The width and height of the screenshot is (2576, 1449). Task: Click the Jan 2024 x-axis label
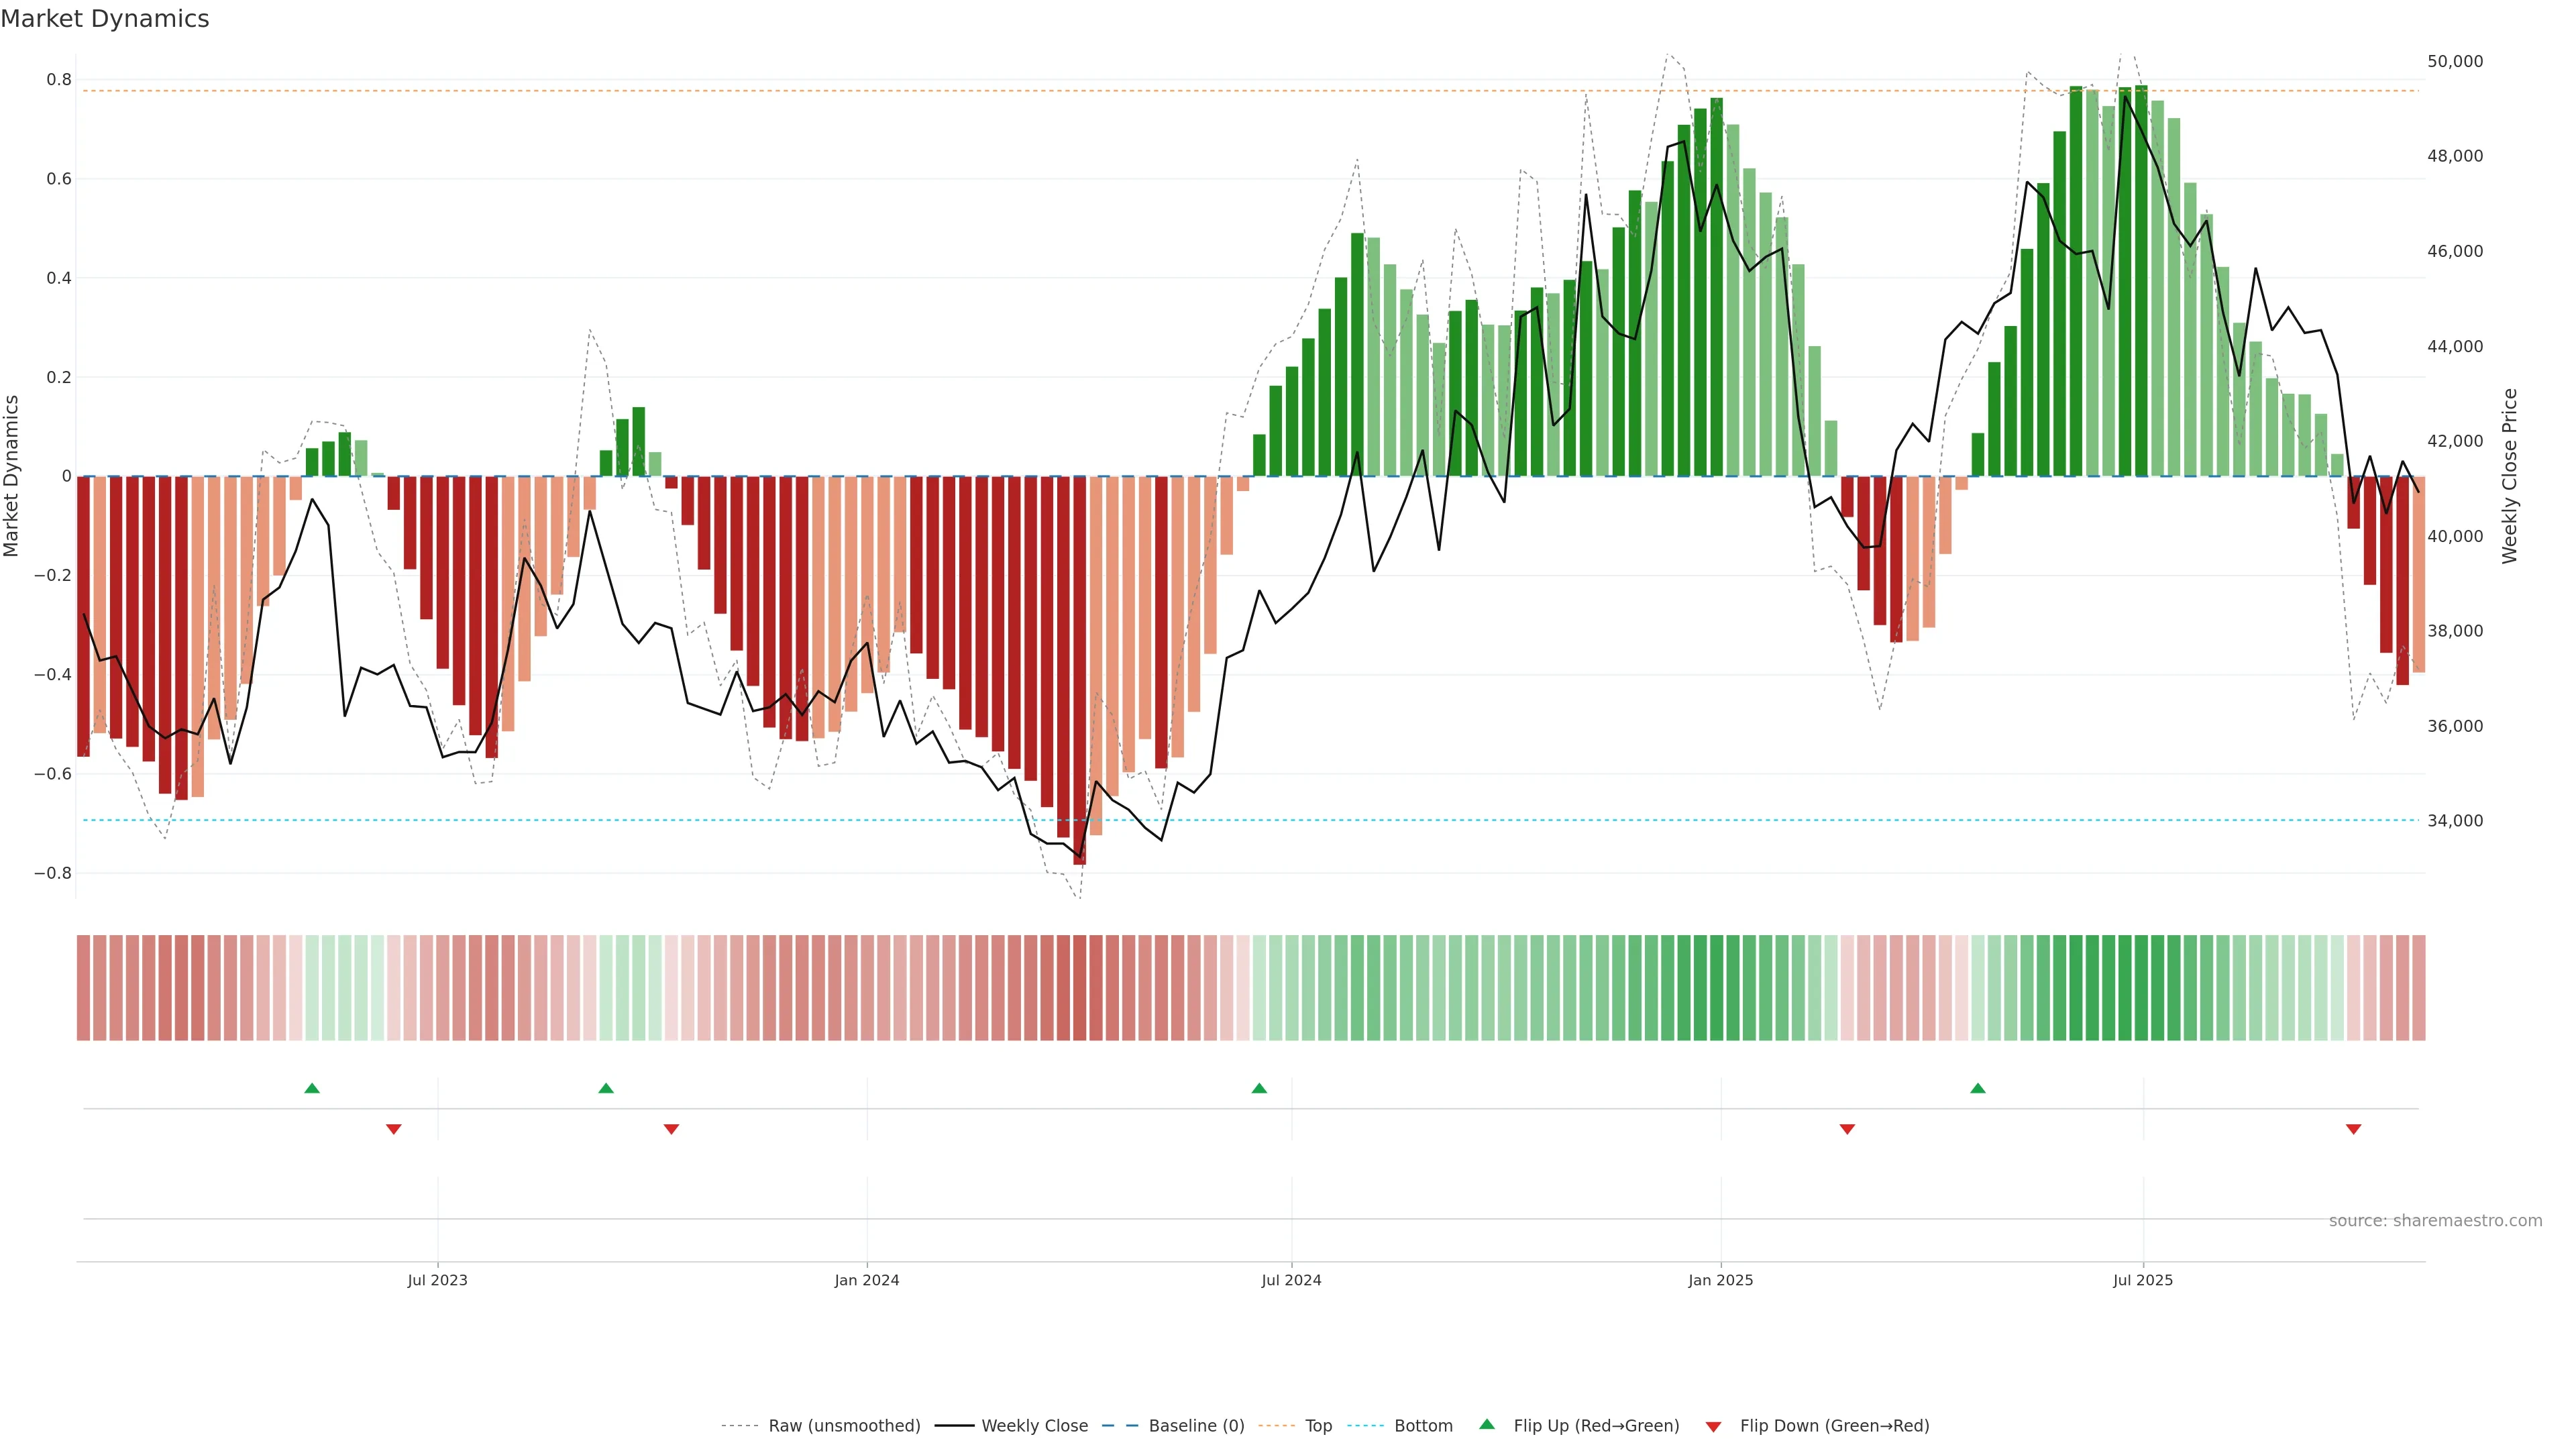click(x=867, y=1280)
